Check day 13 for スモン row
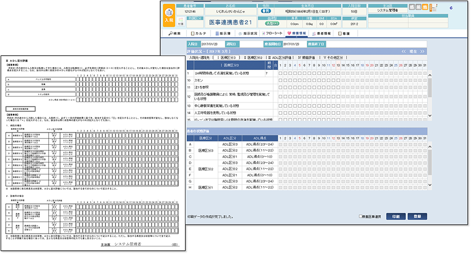471x254 pixels. tap(338, 80)
